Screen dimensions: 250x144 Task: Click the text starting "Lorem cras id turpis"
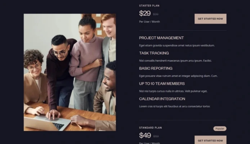pos(175,107)
